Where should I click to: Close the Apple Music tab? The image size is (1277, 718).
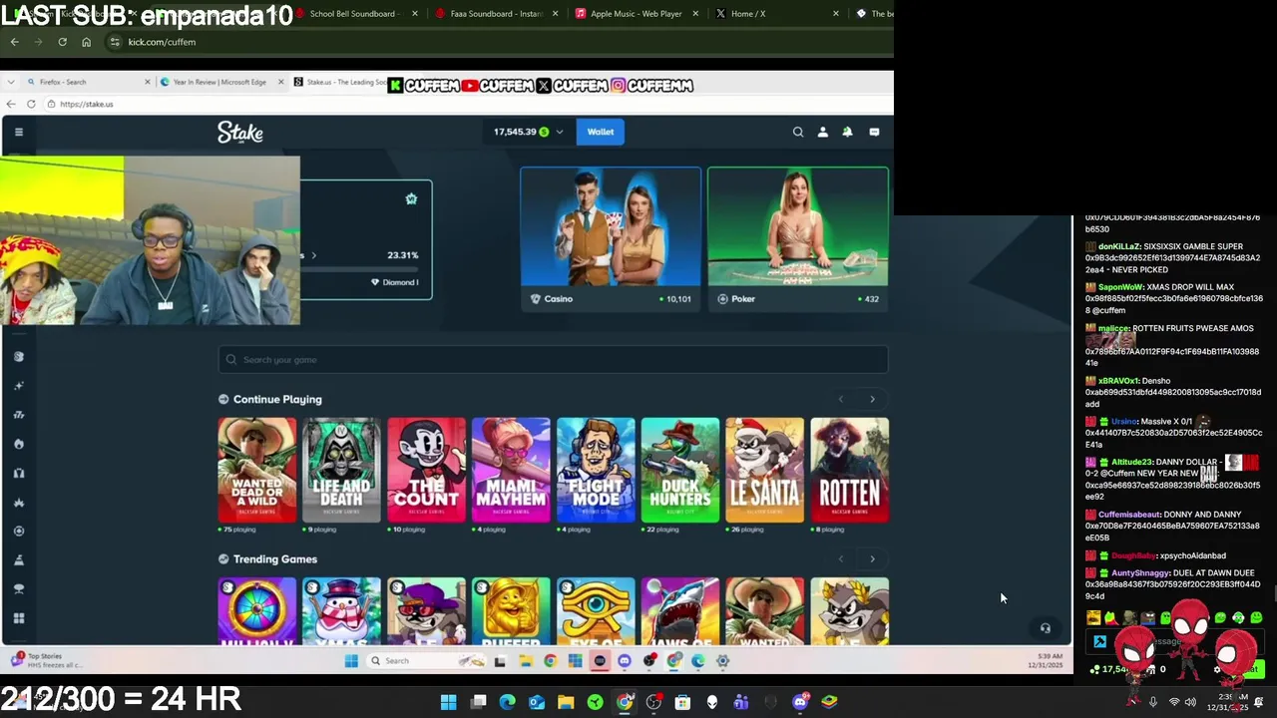(695, 14)
